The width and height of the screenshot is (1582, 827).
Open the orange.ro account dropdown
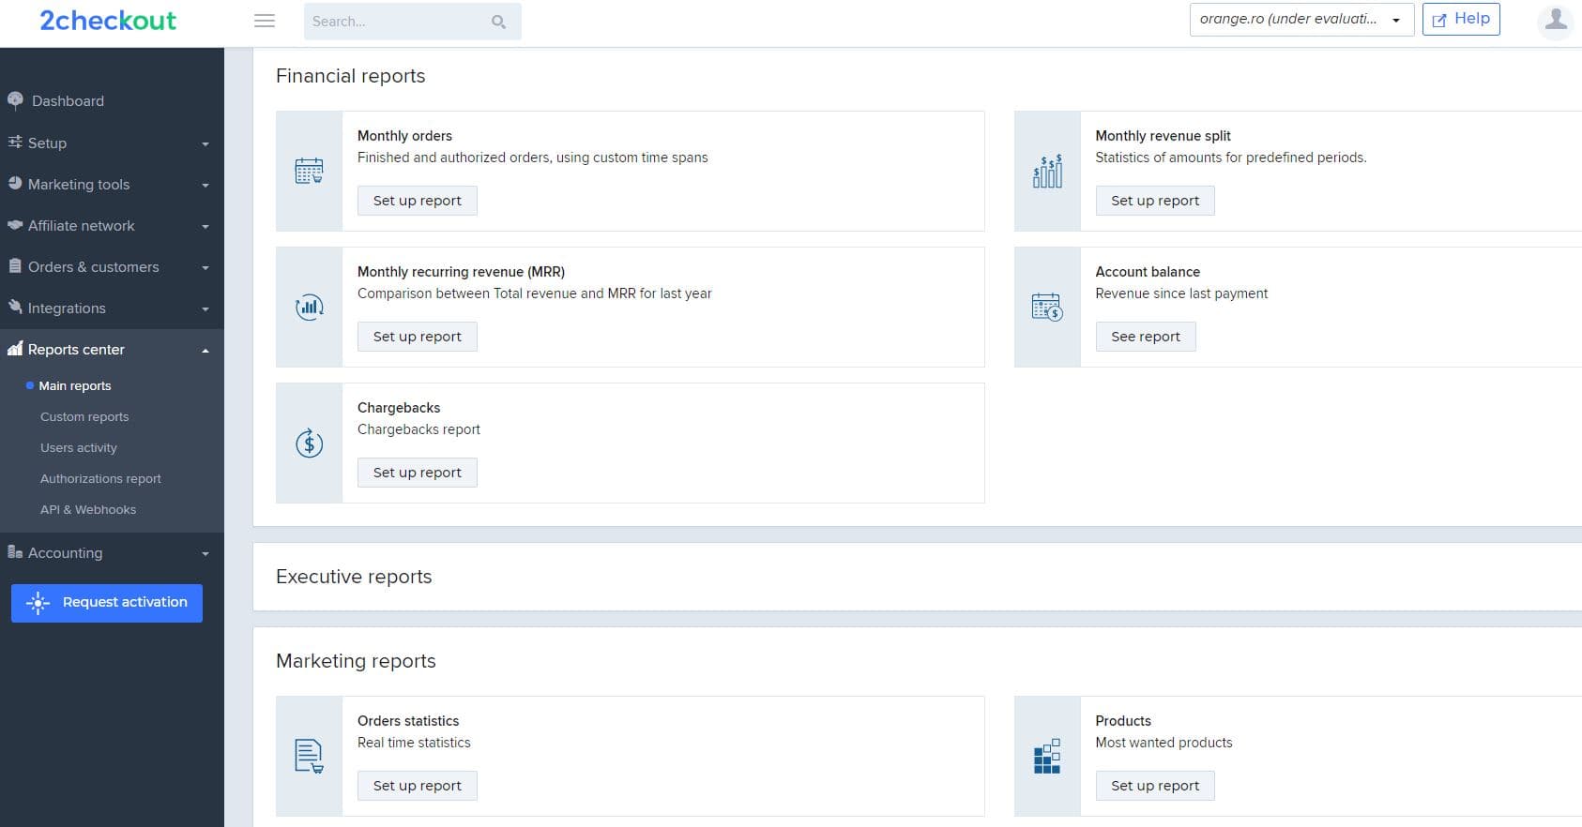click(1301, 20)
